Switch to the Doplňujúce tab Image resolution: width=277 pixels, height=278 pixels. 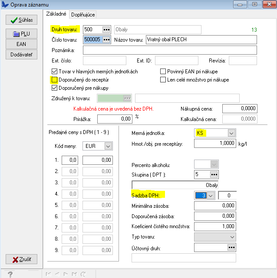coord(83,14)
